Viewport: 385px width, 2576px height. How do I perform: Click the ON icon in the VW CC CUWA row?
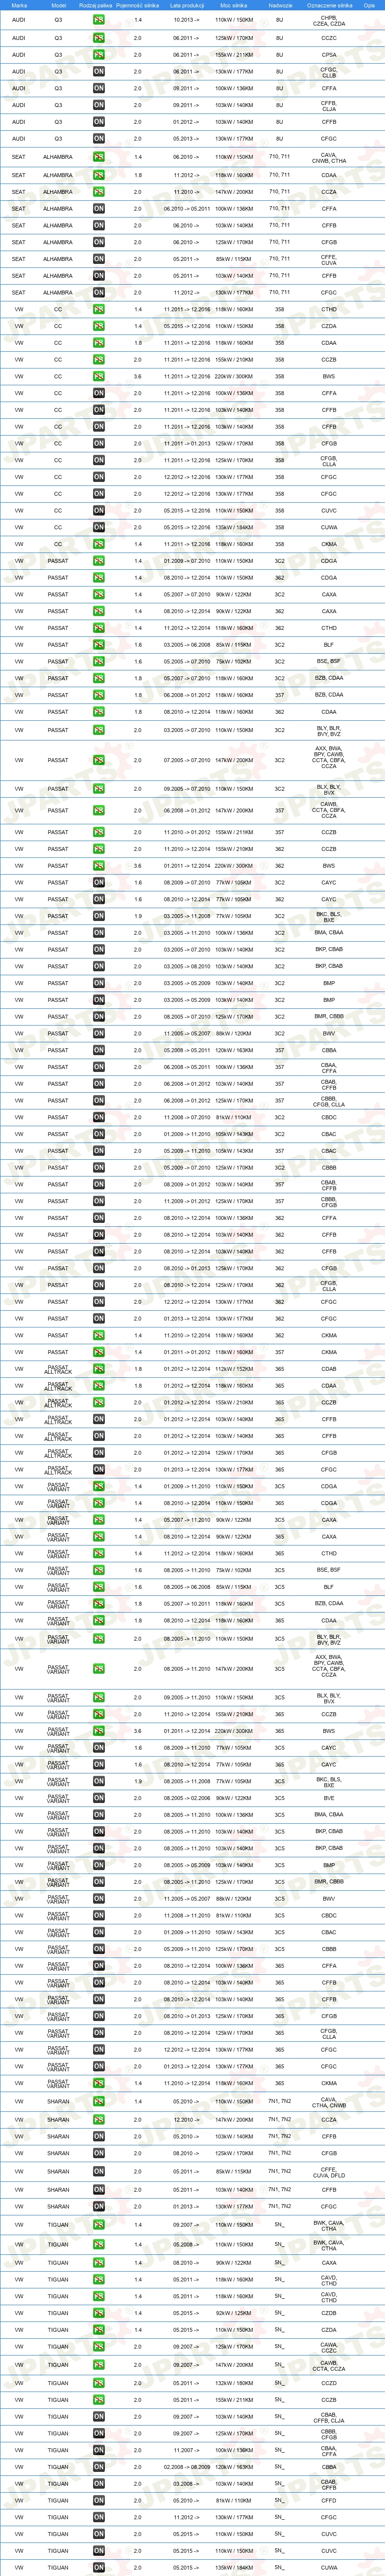tap(99, 527)
